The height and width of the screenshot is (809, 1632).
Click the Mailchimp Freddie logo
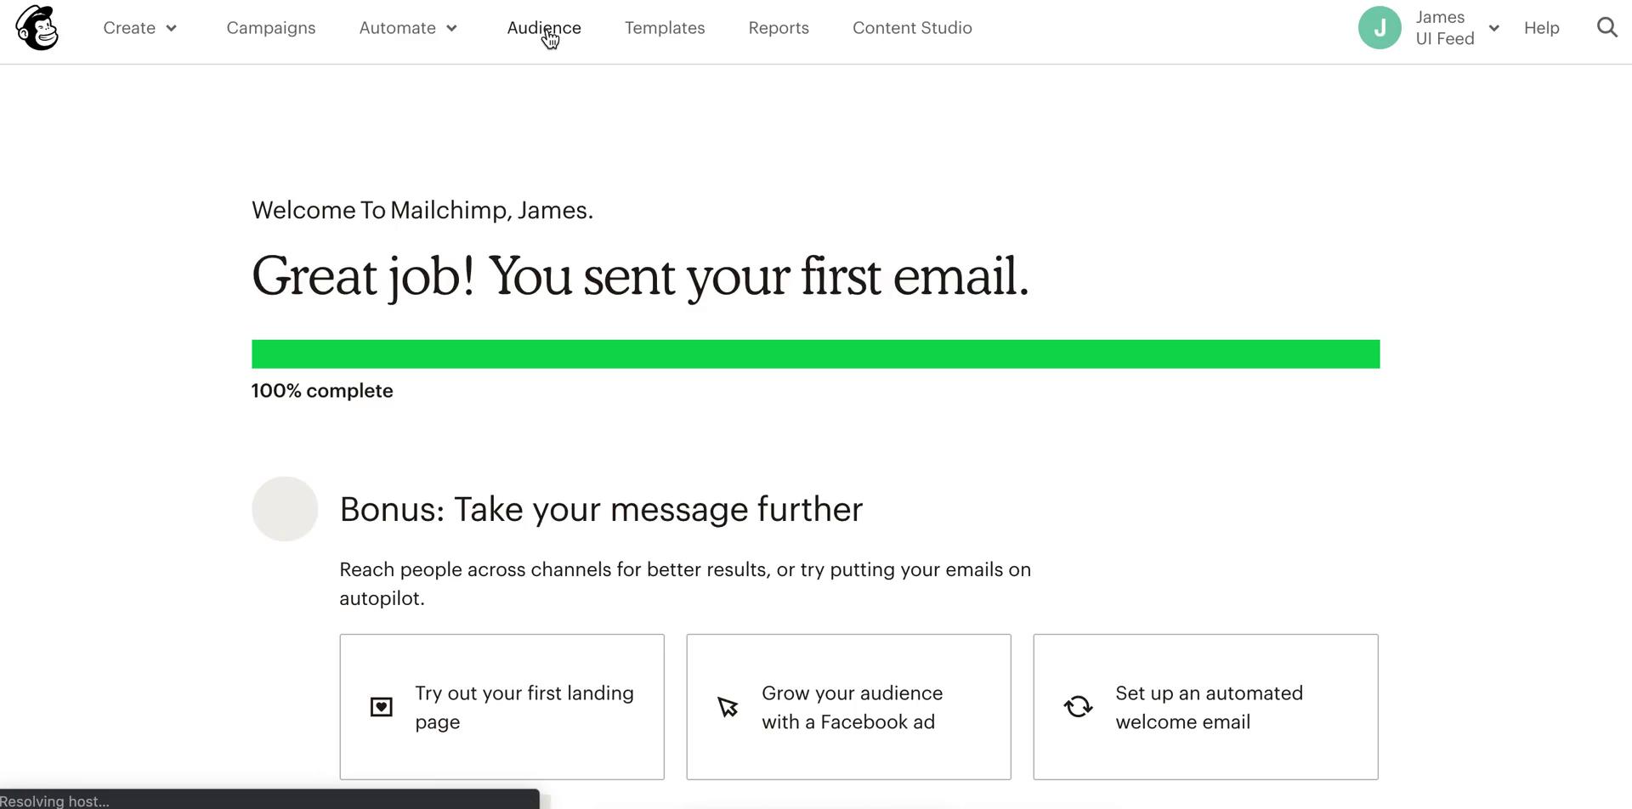[x=37, y=28]
